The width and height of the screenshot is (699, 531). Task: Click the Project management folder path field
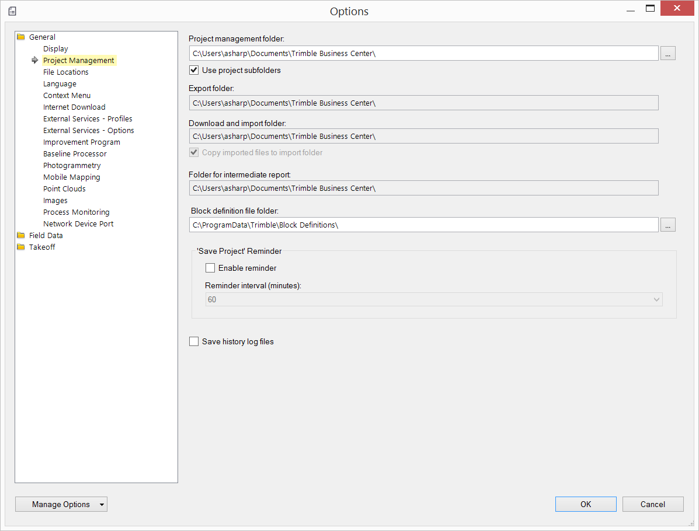click(x=423, y=53)
